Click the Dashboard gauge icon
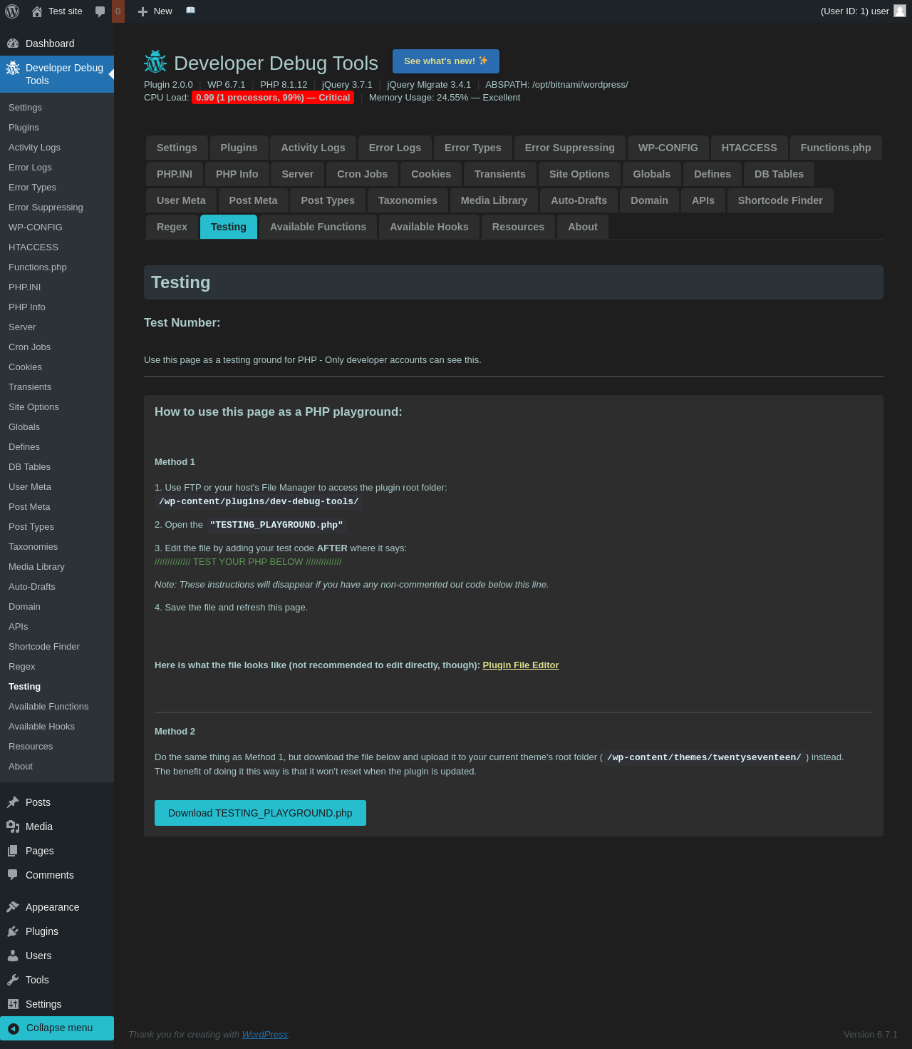This screenshot has height=1049, width=912. 13,44
